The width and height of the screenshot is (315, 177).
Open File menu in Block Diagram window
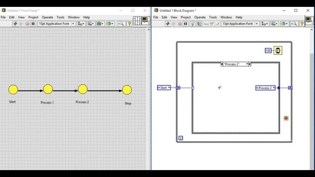click(x=156, y=17)
